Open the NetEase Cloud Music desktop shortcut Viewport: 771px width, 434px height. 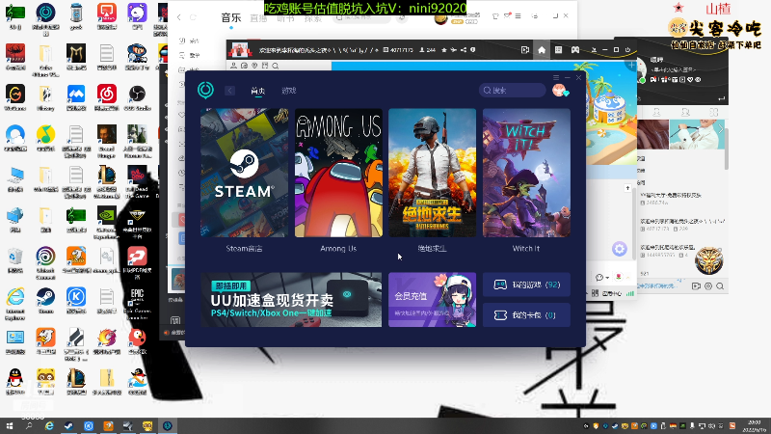[x=106, y=96]
